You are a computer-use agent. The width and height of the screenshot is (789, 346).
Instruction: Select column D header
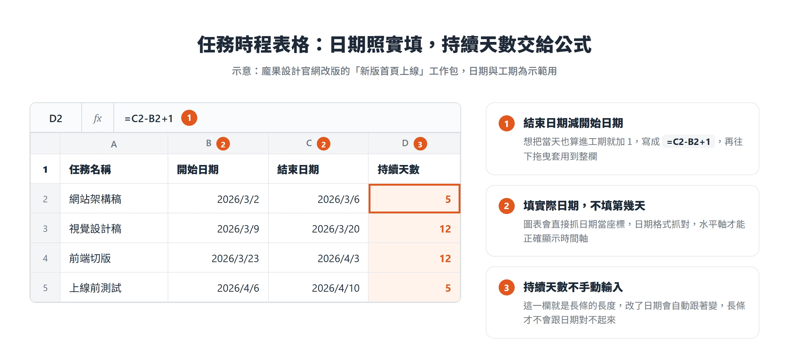coord(414,144)
